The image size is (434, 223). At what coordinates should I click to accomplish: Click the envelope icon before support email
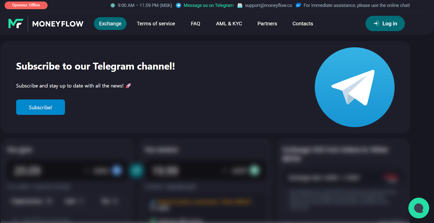coord(240,5)
